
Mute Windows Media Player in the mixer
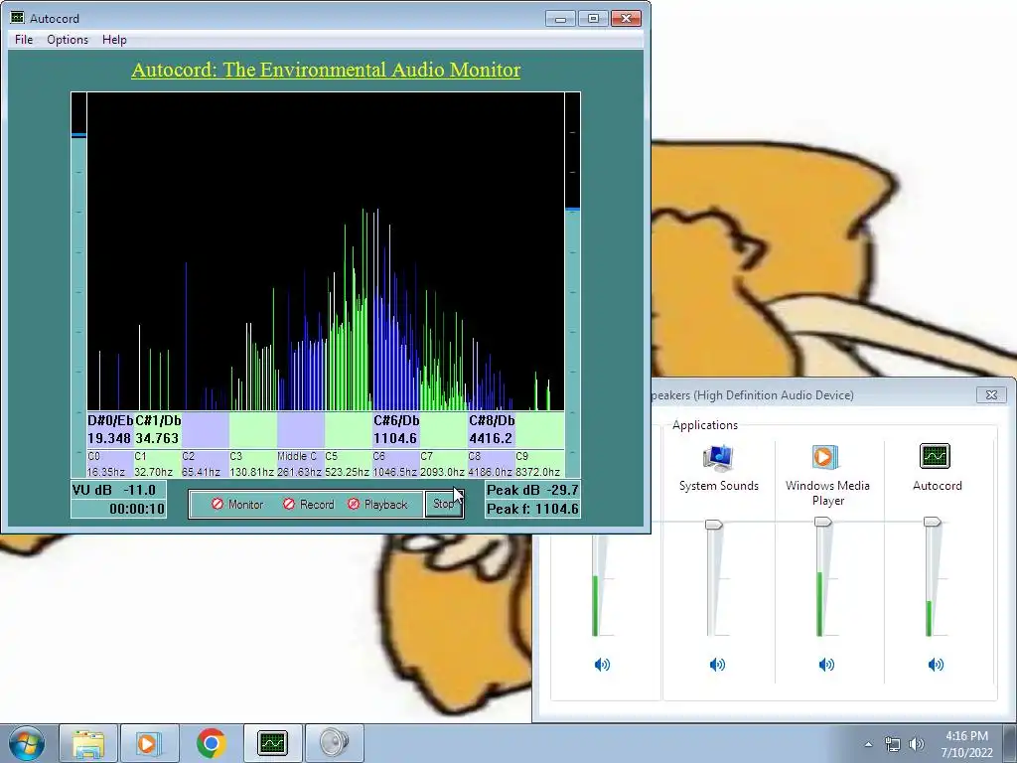click(826, 665)
